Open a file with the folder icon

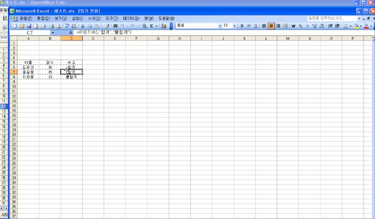point(22,26)
